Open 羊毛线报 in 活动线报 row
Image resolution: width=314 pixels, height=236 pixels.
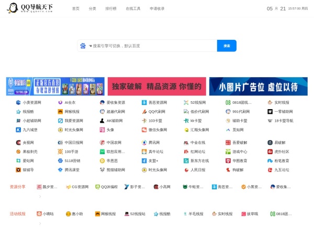click(x=193, y=214)
